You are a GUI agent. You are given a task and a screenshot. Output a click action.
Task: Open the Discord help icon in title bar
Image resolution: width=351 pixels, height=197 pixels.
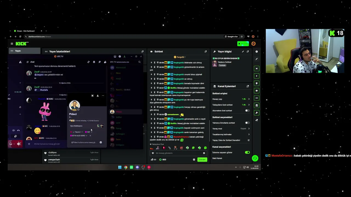pos(120,56)
